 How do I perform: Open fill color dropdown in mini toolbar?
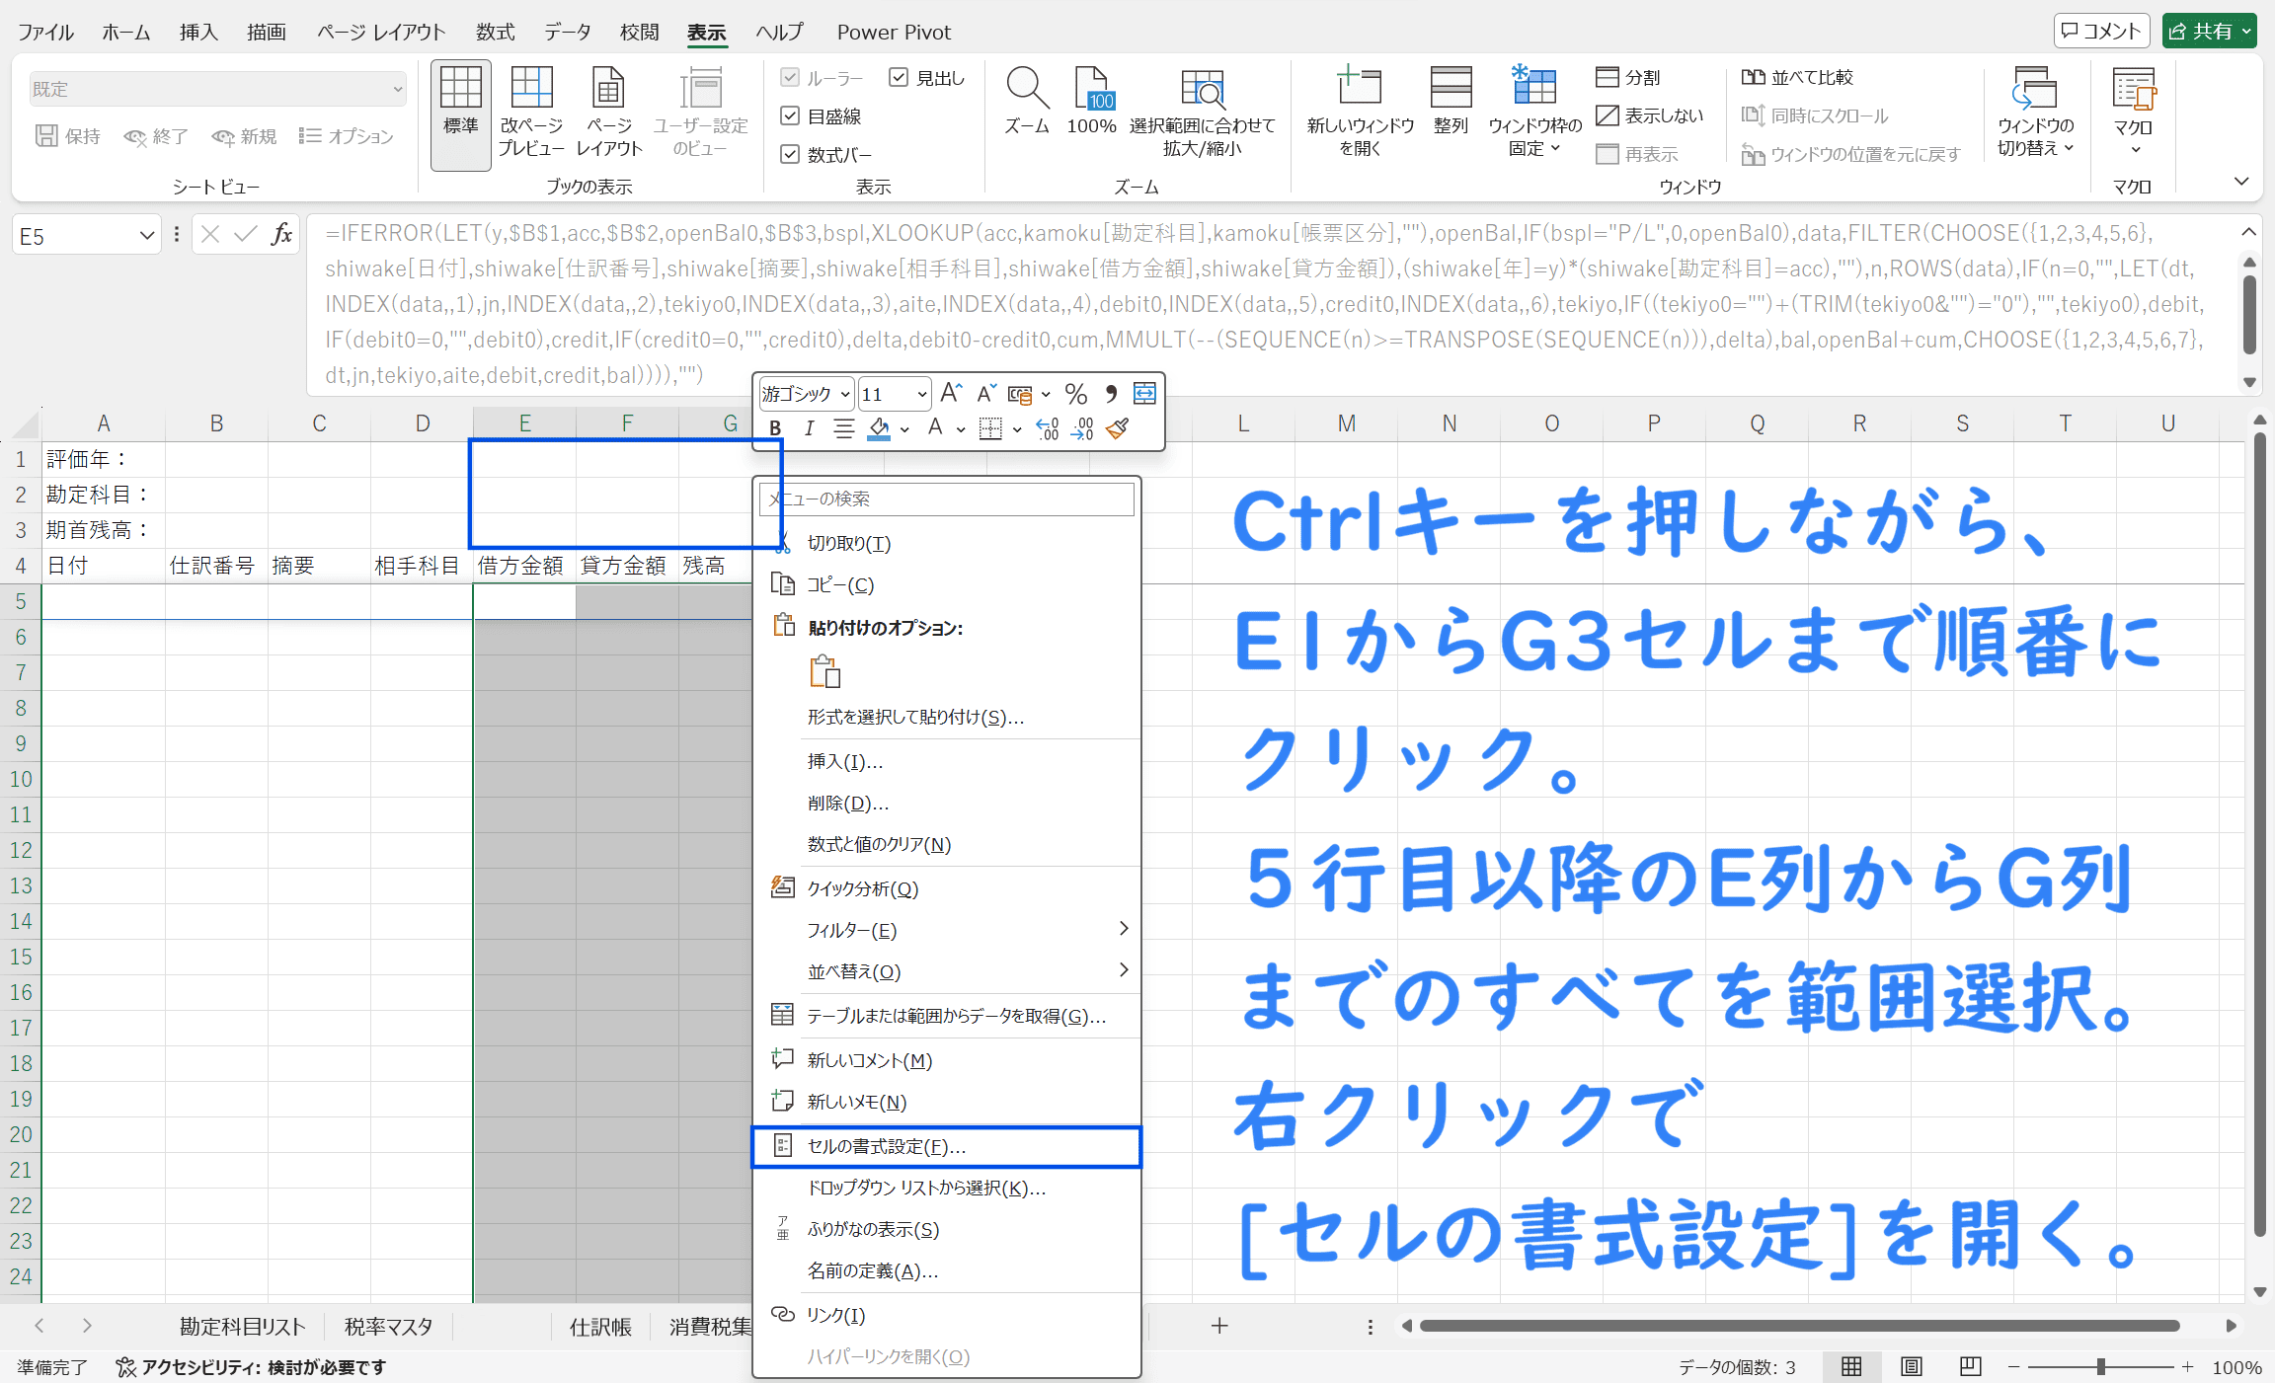tap(904, 429)
